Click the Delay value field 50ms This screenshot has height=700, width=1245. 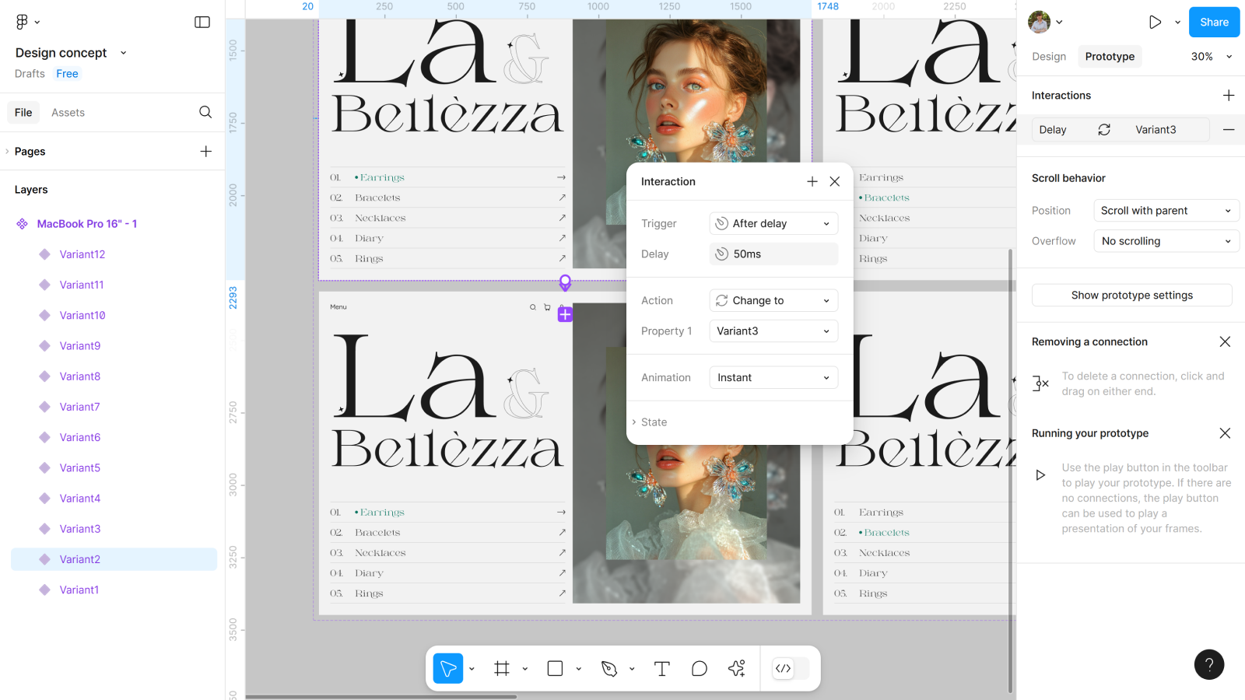click(773, 254)
